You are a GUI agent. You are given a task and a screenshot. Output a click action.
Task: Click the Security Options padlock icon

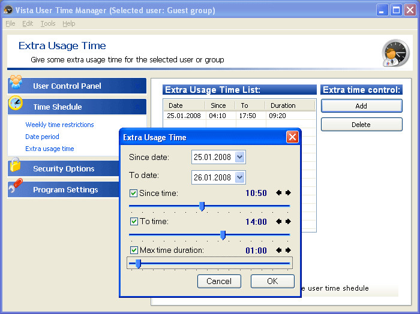(15, 164)
